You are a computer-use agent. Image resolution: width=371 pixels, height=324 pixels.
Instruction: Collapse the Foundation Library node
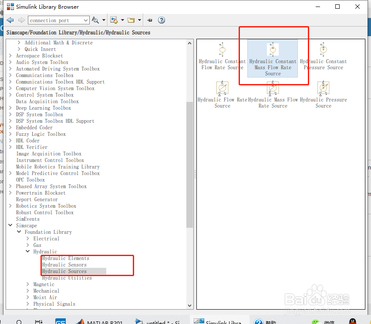click(19, 232)
